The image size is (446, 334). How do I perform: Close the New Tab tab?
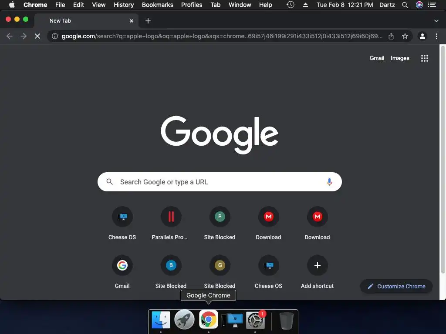pyautogui.click(x=132, y=21)
